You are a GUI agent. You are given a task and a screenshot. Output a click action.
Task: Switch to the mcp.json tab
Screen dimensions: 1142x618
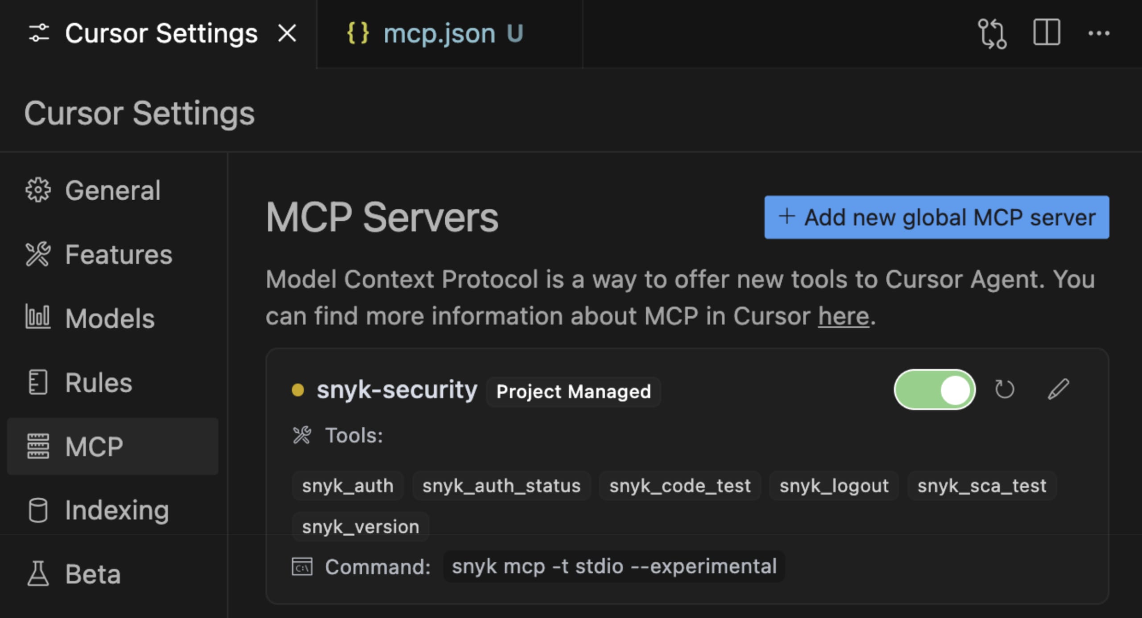pos(450,34)
